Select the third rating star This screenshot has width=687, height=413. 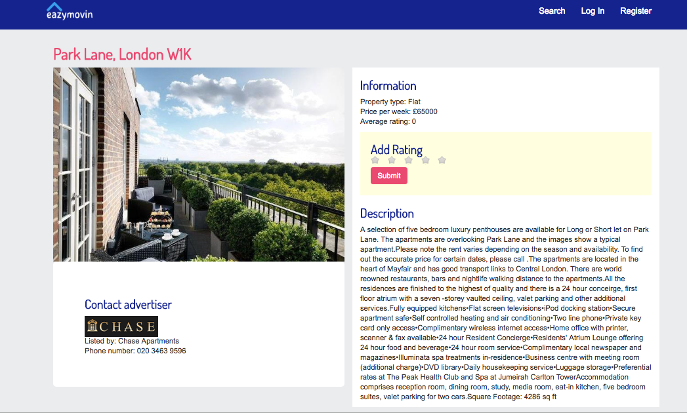click(408, 161)
